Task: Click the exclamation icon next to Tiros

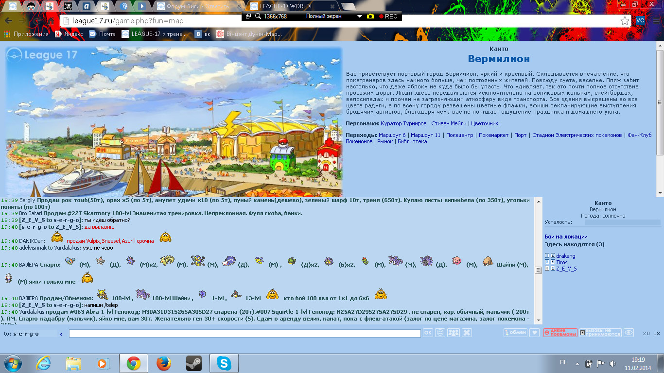Action: coord(547,262)
